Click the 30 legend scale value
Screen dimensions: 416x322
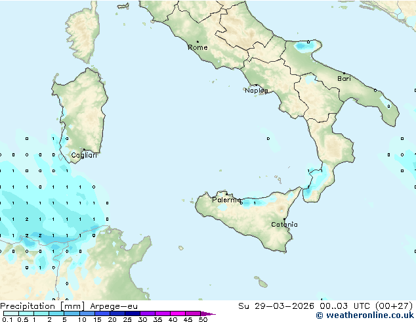tap(142, 319)
